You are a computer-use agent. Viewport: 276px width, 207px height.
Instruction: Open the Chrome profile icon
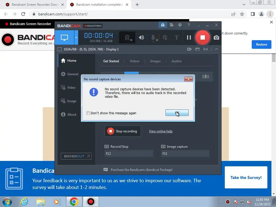pos(261,14)
